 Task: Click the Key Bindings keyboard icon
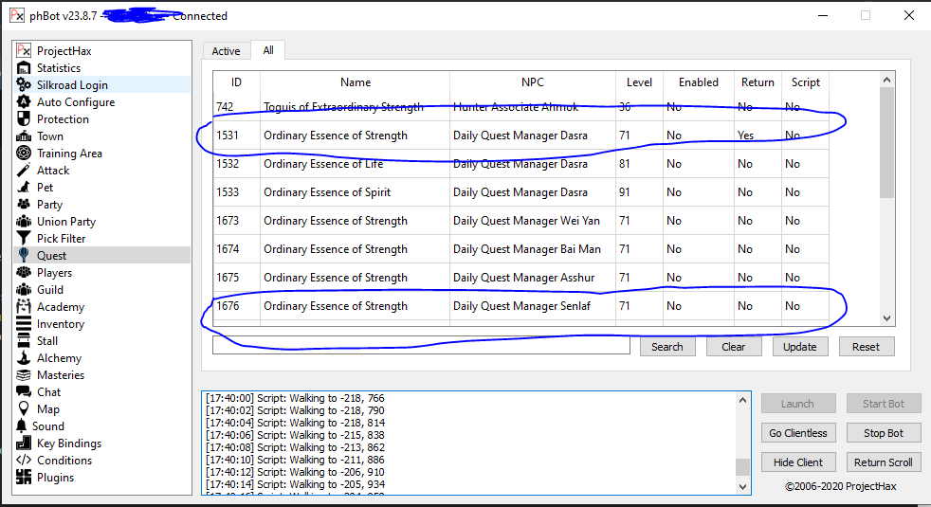(x=25, y=444)
